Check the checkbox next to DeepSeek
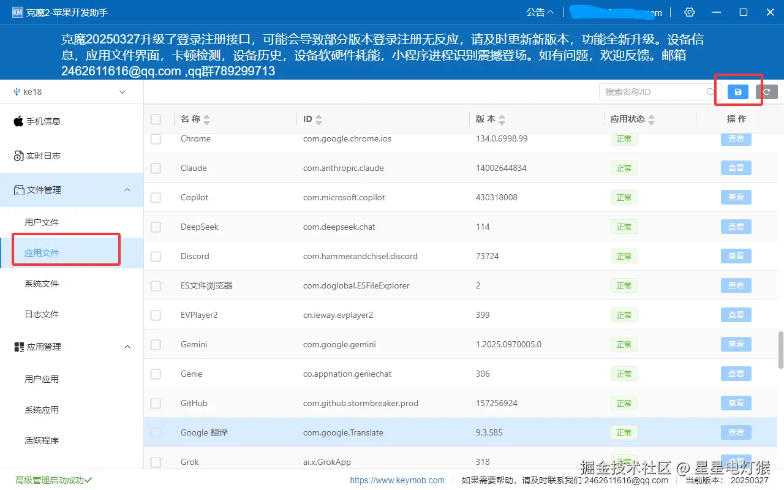 (156, 227)
